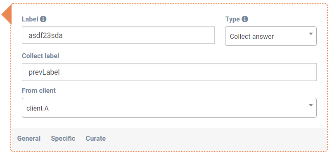Viewport: 332px width, 156px height.
Task: Open the Type dropdown showing Collect answer
Action: click(x=271, y=36)
